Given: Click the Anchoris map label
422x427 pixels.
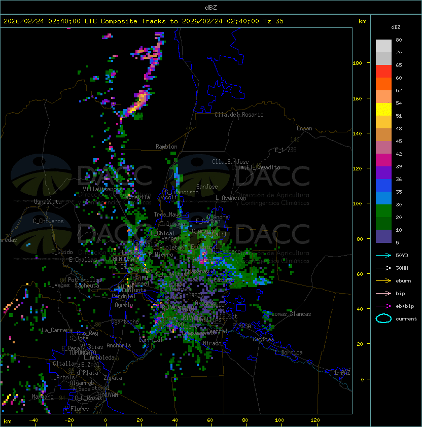Looking at the screenshot, I should click(119, 345).
